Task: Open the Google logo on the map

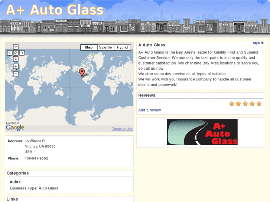Action: tap(15, 128)
